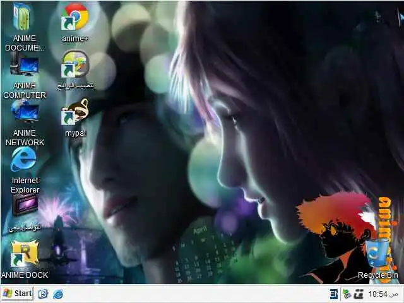Click the Show Desktop quick launch icon
This screenshot has width=404, height=303.
tap(44, 294)
